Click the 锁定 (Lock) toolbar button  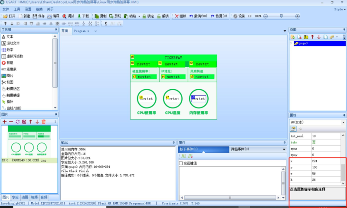[x=148, y=16]
